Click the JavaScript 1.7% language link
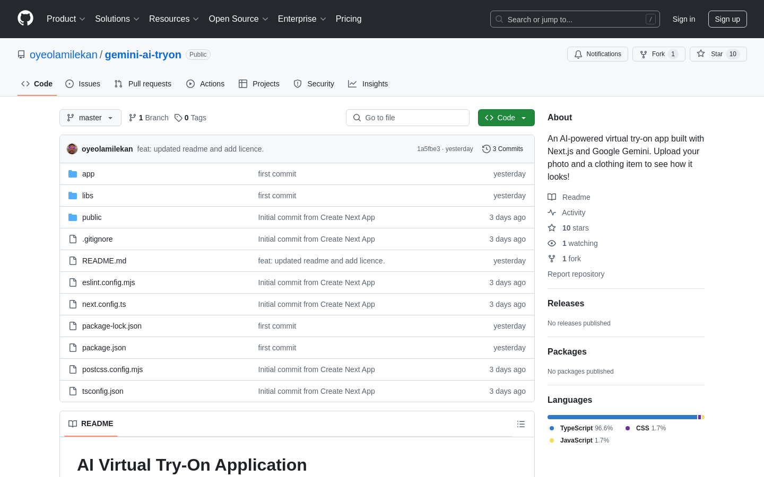Image resolution: width=764 pixels, height=477 pixels. coord(579,440)
